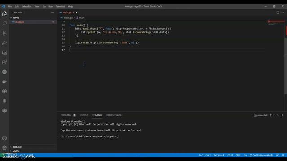
Task: Open the Accounts menu icon
Action: pos(4,138)
